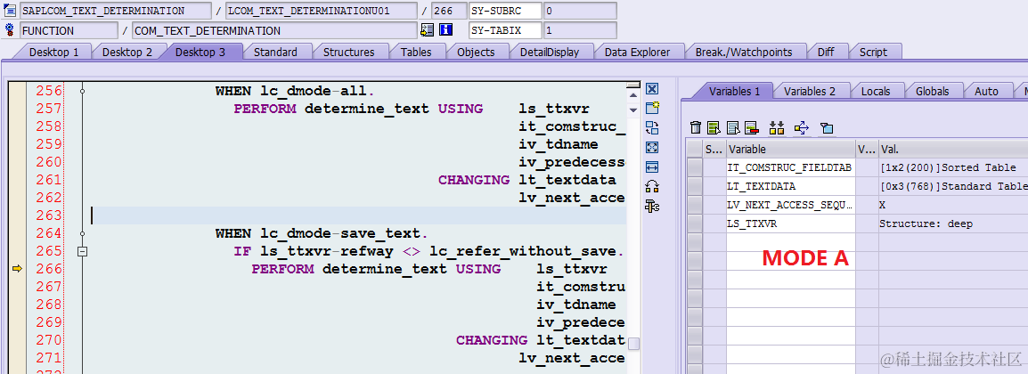This screenshot has width=1028, height=374.
Task: Switch to the Locals tab
Action: [x=876, y=91]
